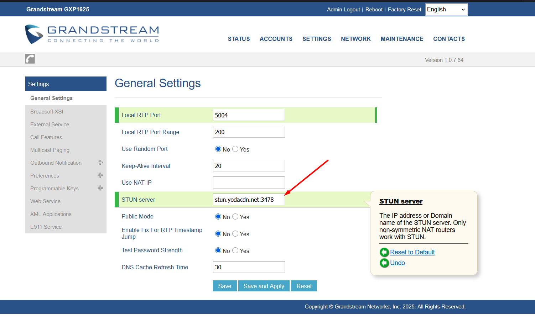The width and height of the screenshot is (535, 317).
Task: Focus the Local RTP Port Range field
Action: click(249, 132)
